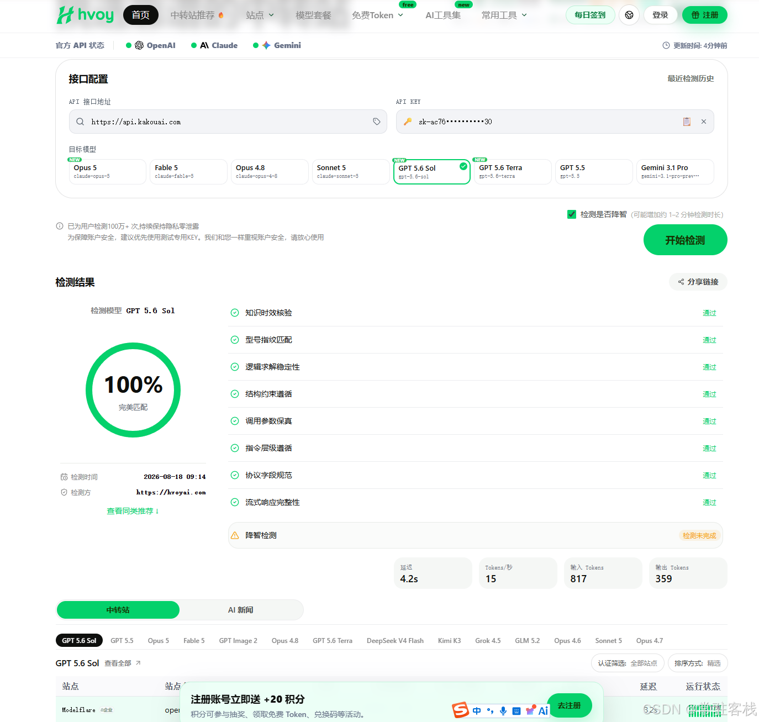Click the info icon beside privacy notice
759x722 pixels.
tap(60, 226)
